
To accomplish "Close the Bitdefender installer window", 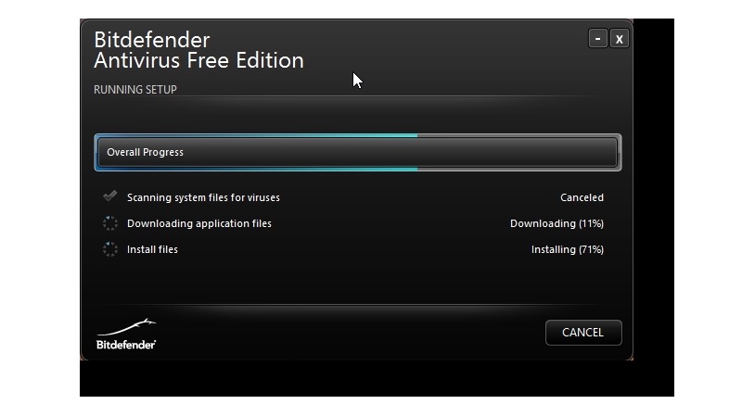I will (x=619, y=38).
